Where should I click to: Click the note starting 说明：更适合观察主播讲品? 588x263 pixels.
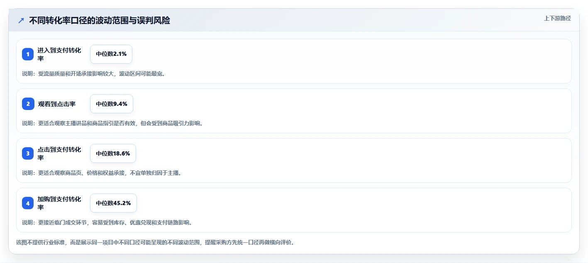pos(112,123)
